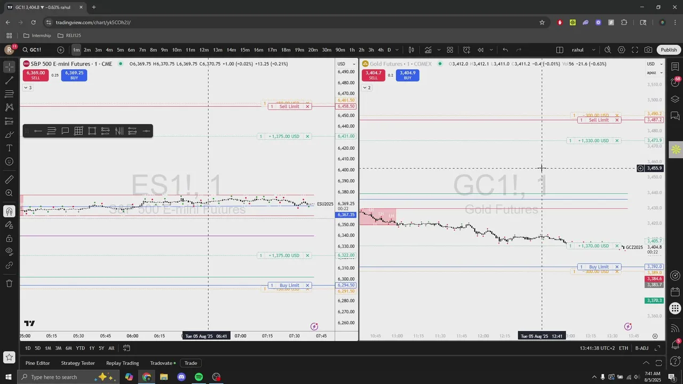
Task: Open go to date calendar icon
Action: (x=126, y=348)
